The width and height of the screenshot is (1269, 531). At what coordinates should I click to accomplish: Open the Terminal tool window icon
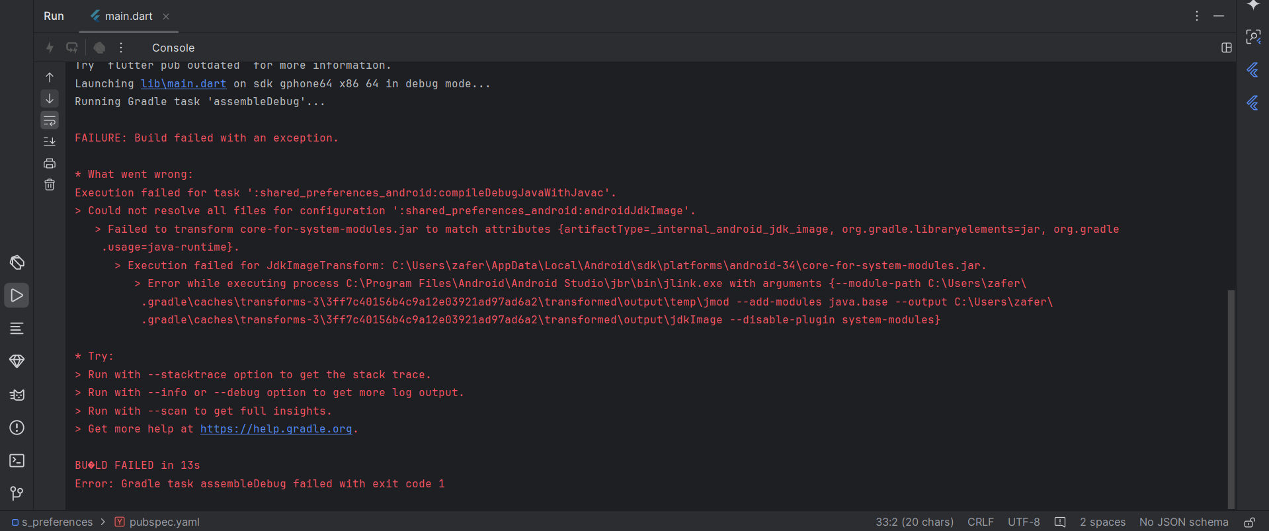17,461
